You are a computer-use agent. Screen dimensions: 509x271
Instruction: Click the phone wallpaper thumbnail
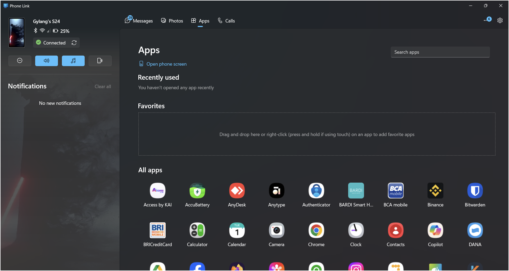[17, 33]
